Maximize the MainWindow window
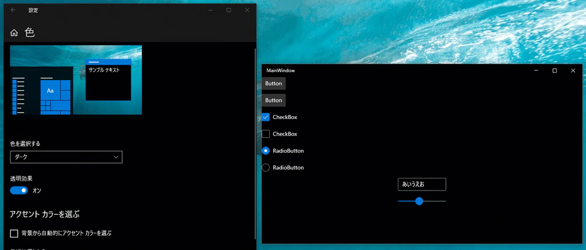This screenshot has width=586, height=250. tap(554, 70)
